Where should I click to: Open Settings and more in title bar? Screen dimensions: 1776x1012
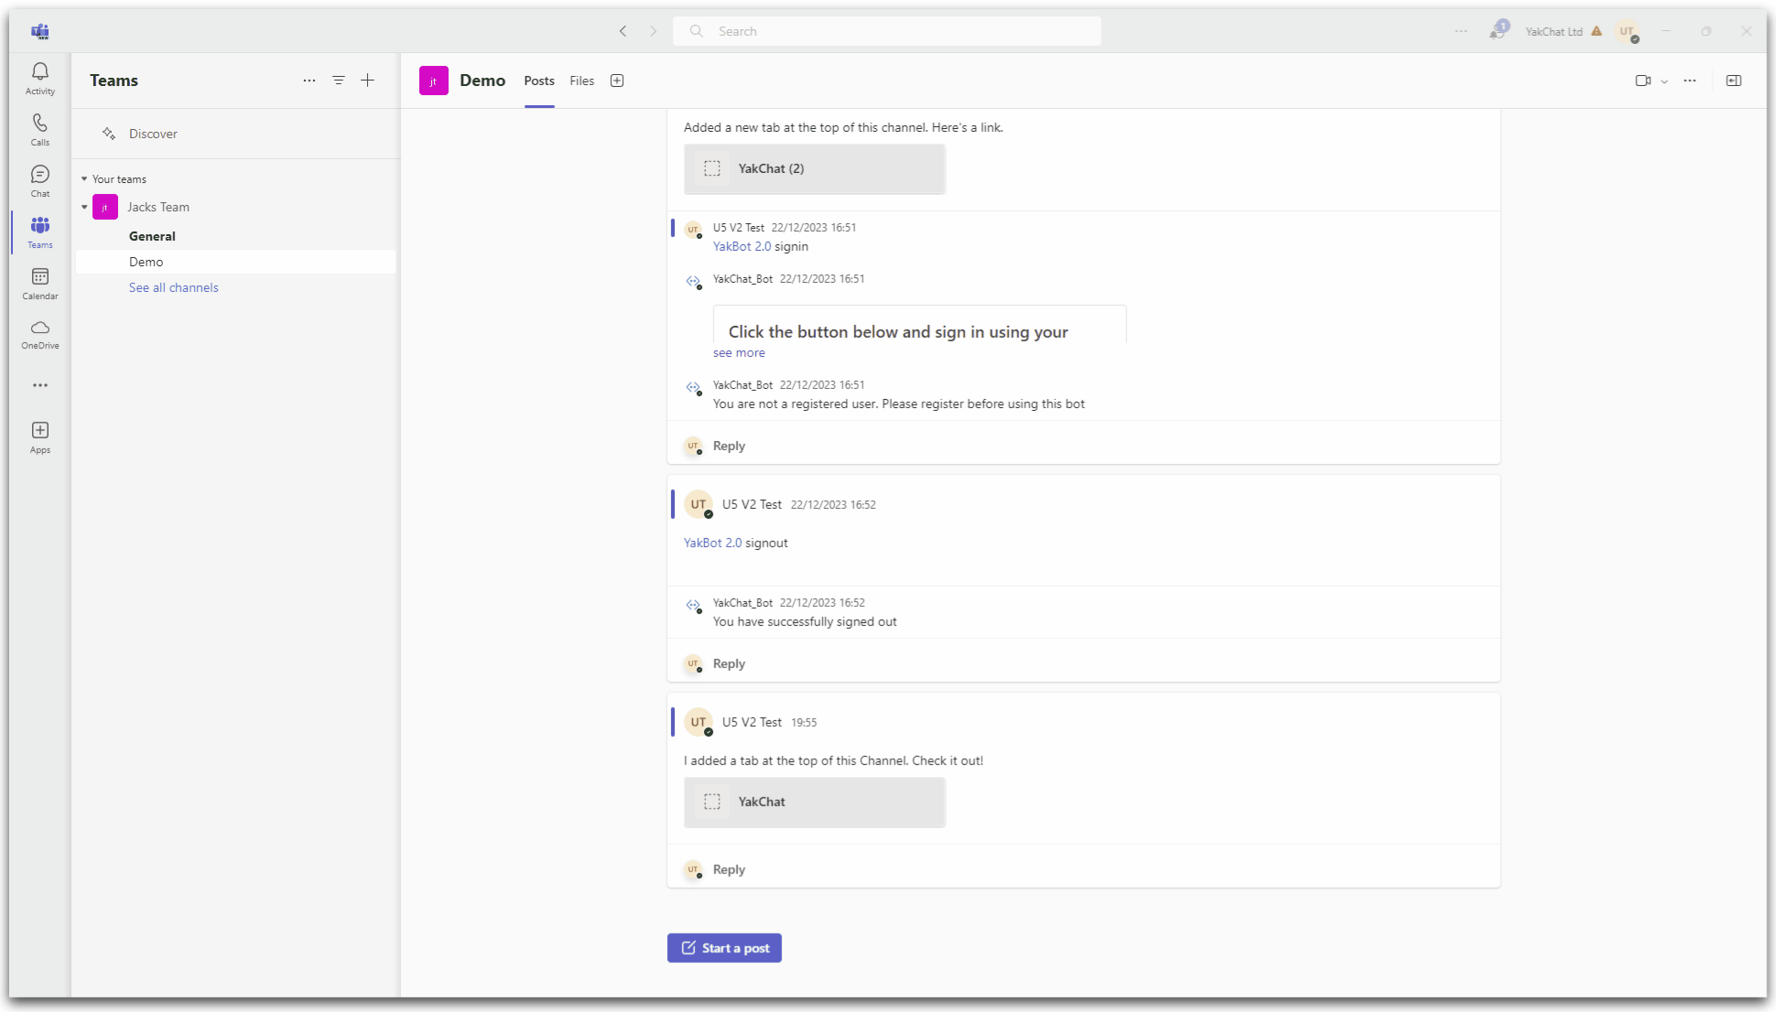coord(1461,31)
